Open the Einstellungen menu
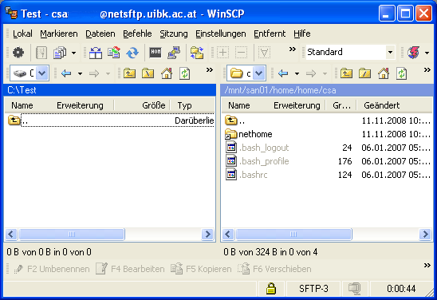 coord(220,34)
